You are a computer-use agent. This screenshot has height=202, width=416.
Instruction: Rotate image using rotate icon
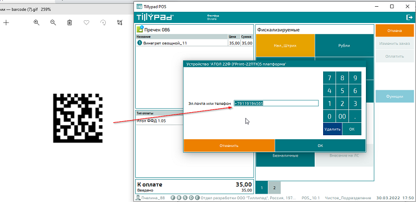click(103, 22)
